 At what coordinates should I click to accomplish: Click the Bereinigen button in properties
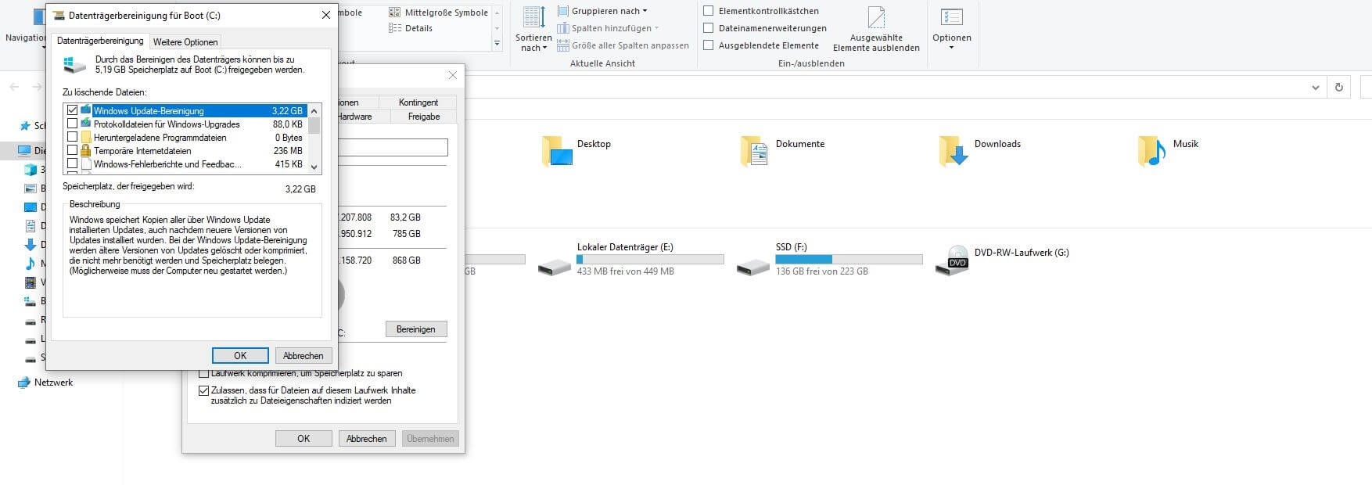[x=416, y=329]
